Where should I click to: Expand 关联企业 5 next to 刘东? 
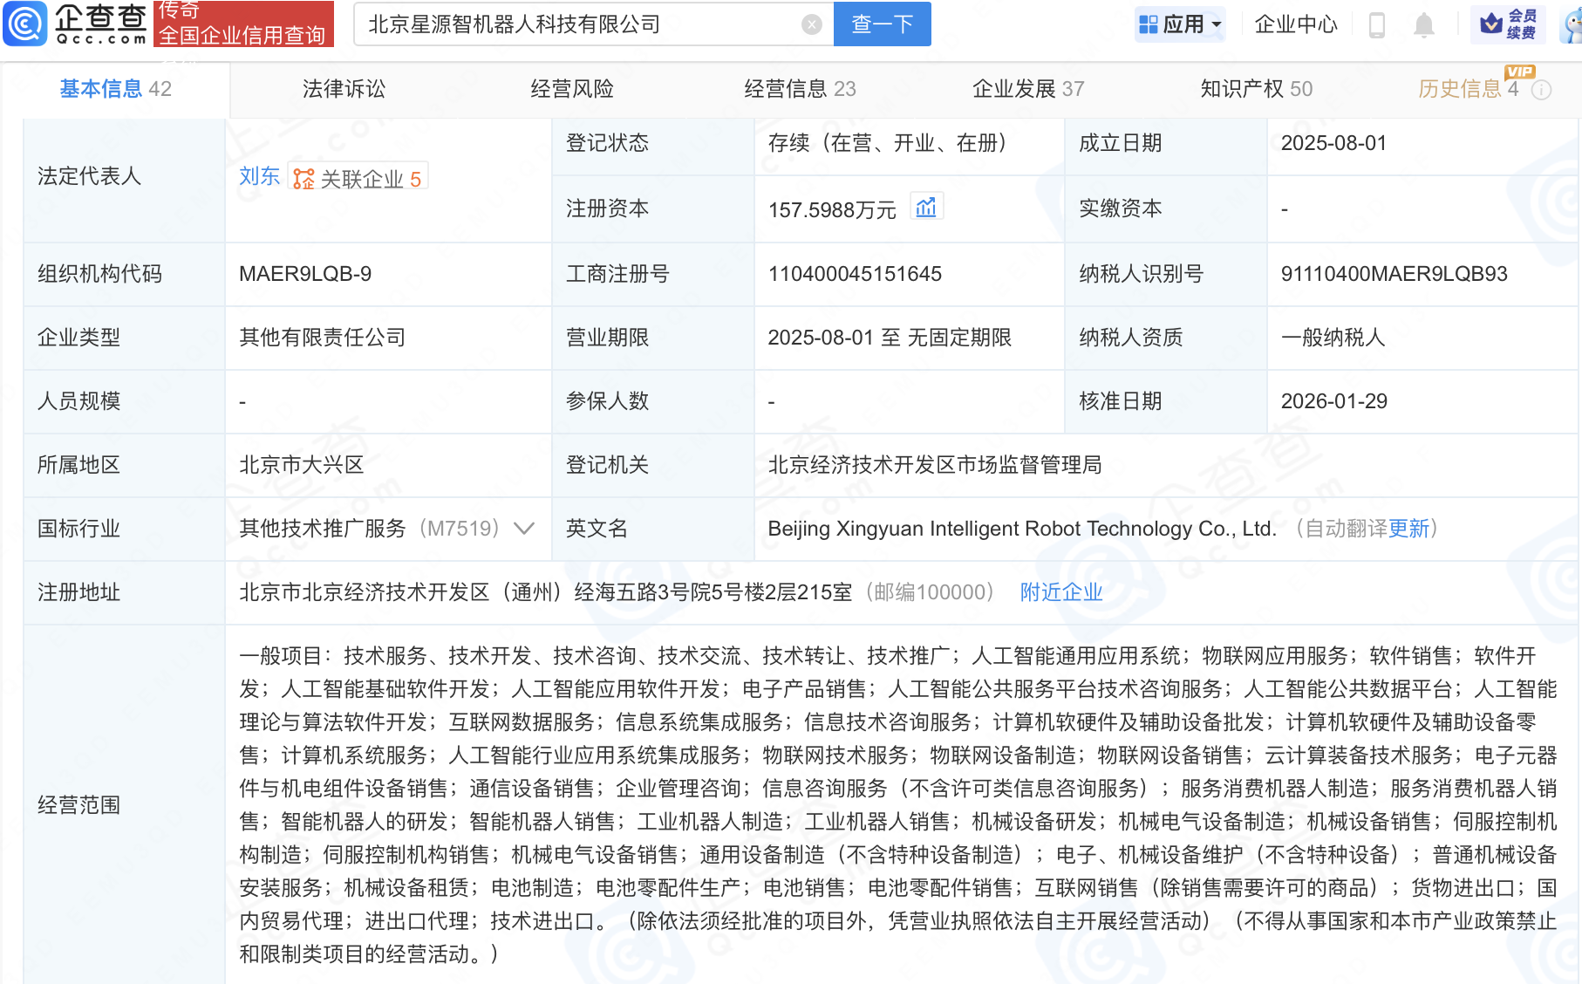(358, 177)
